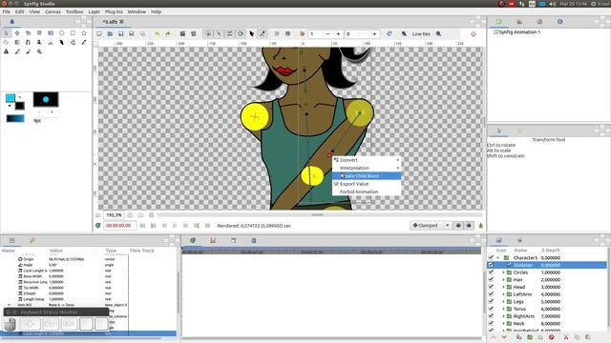Choose Export Value from context menu
611x343 pixels.
tap(367, 184)
